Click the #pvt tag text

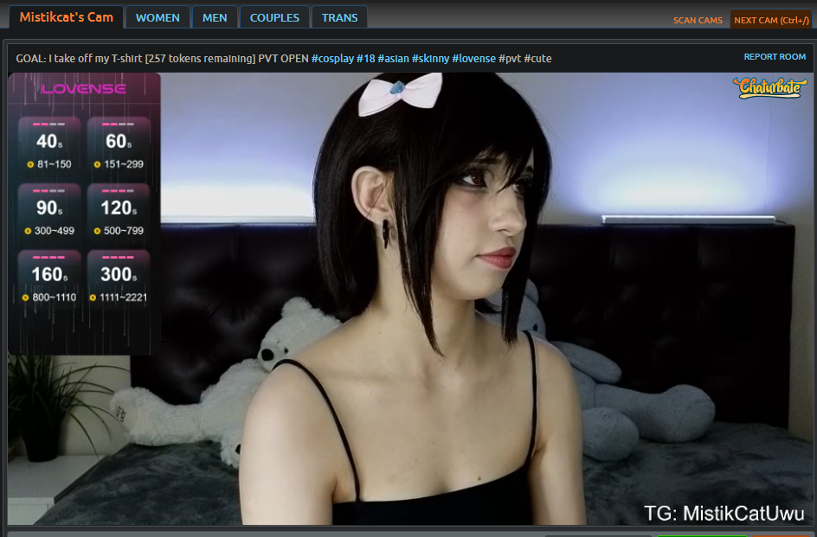(x=510, y=58)
